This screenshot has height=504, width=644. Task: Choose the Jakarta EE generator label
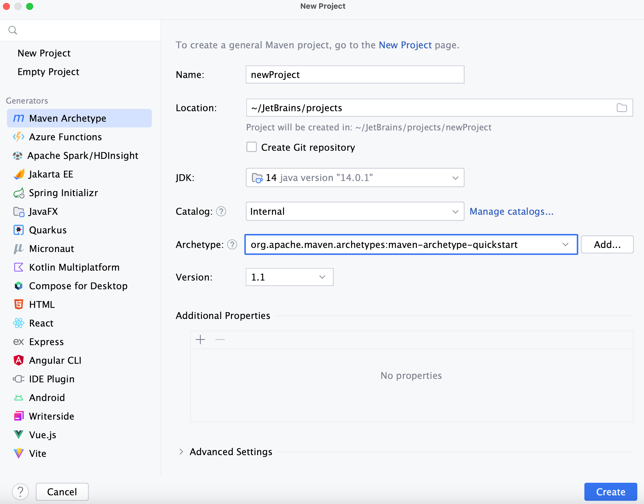coord(51,174)
